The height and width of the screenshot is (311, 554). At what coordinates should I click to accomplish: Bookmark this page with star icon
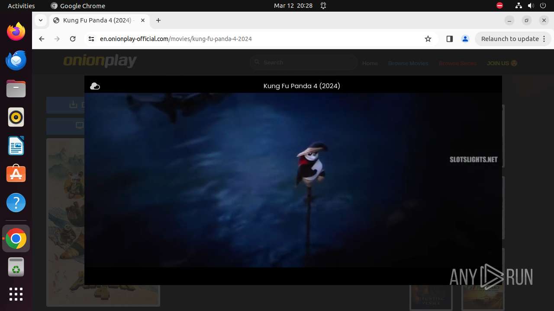[x=428, y=39]
